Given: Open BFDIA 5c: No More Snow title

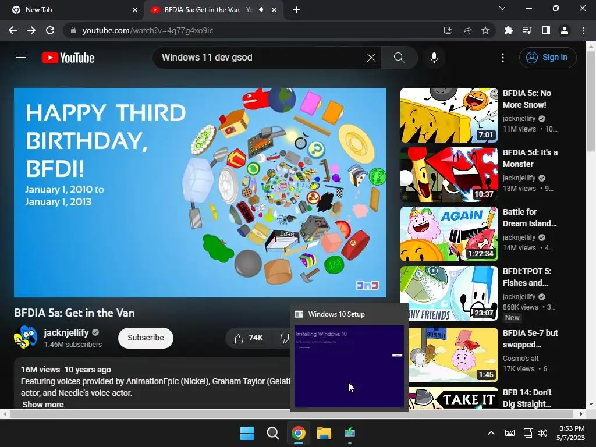Looking at the screenshot, I should 527,99.
